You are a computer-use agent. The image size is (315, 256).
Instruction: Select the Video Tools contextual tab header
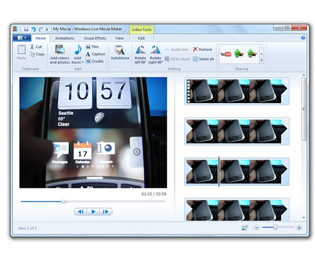[142, 29]
